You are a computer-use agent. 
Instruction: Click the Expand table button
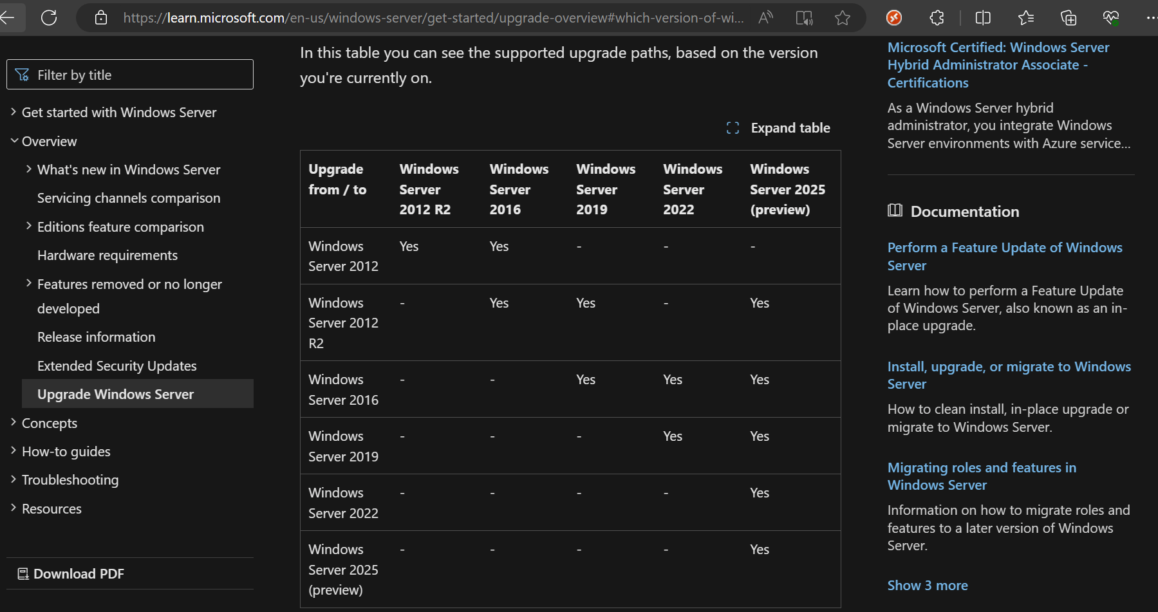[x=778, y=128]
